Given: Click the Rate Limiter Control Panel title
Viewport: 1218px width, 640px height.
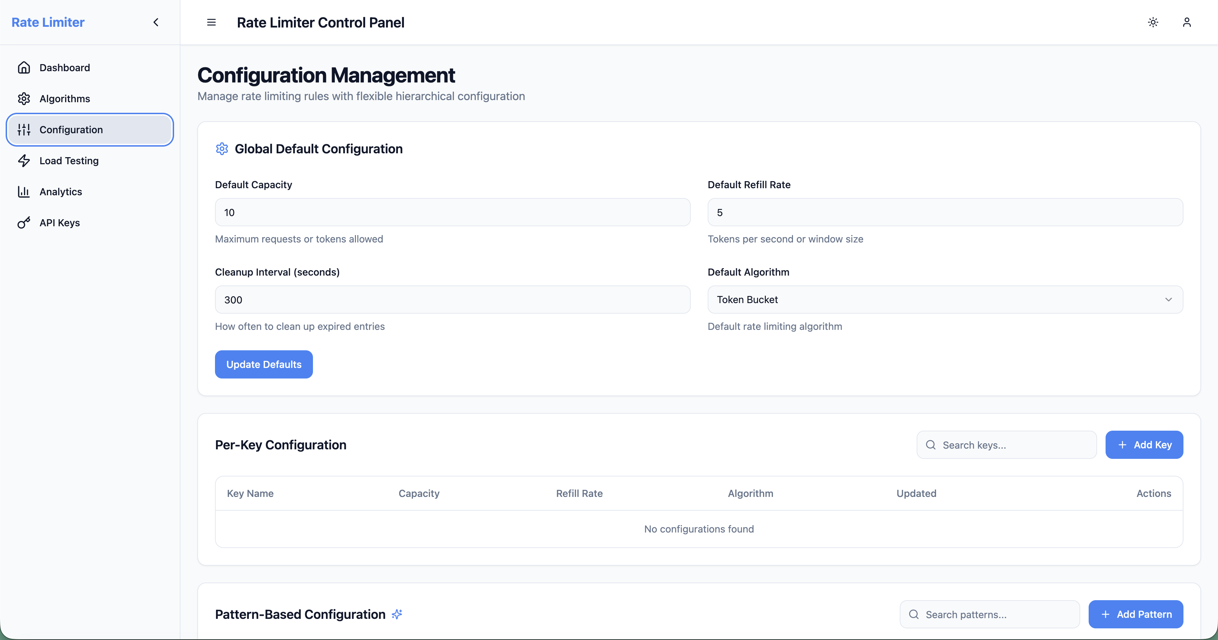Looking at the screenshot, I should pyautogui.click(x=320, y=22).
